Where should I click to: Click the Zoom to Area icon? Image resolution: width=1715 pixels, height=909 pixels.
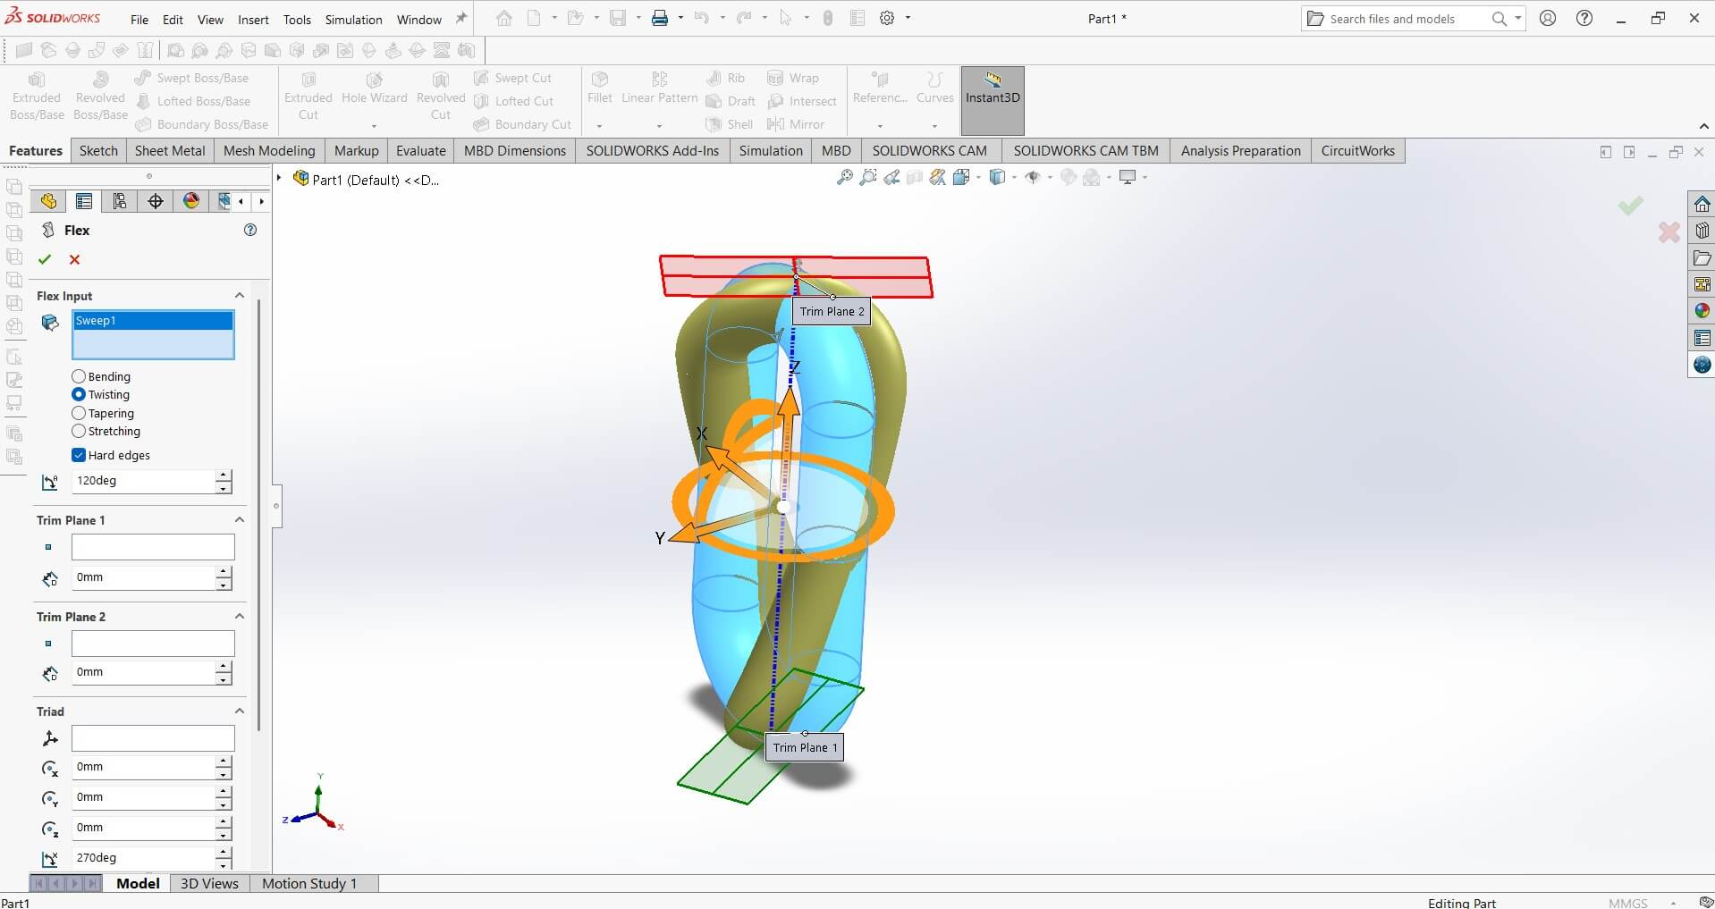(x=867, y=177)
